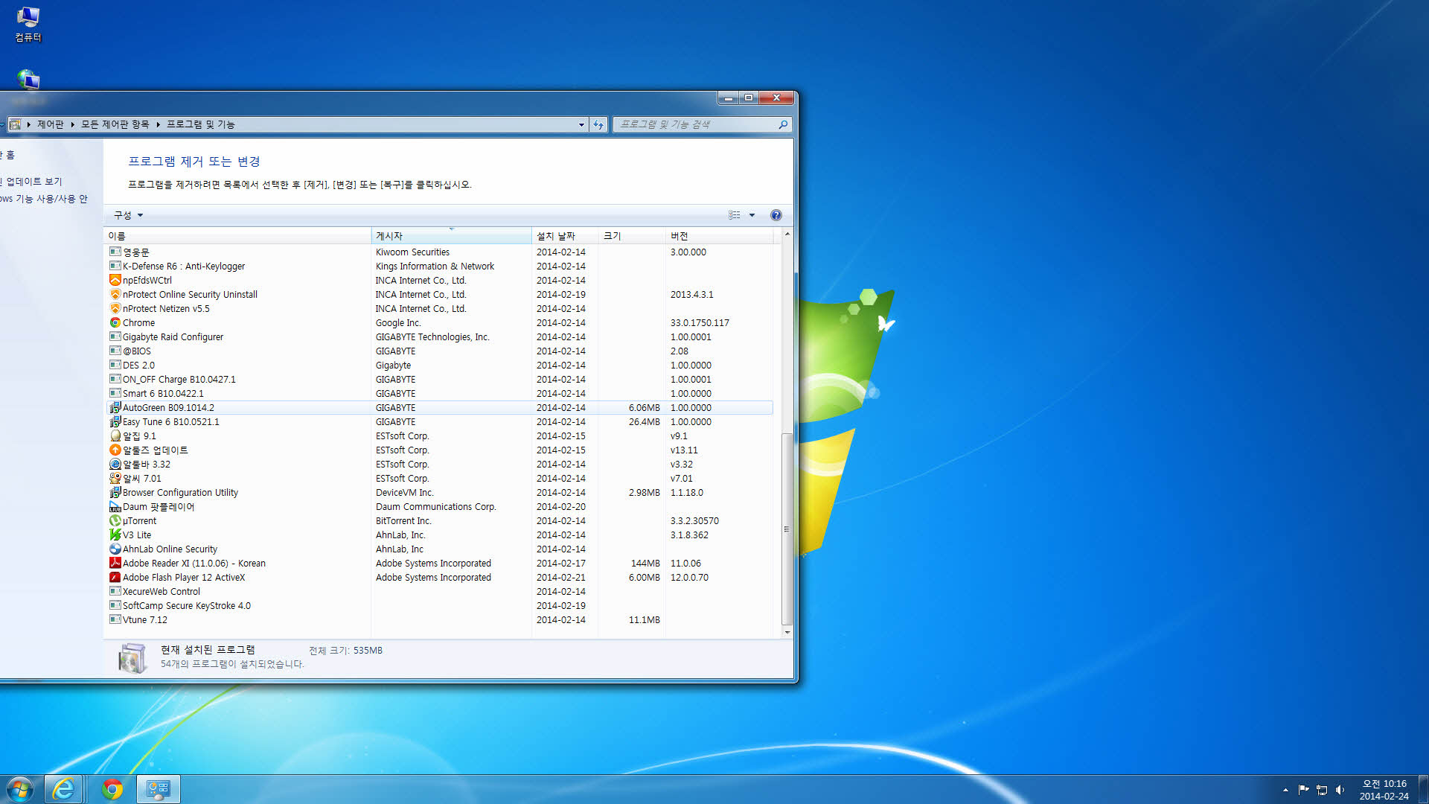The image size is (1429, 804).
Task: Click the refresh button beside address bar
Action: [x=598, y=124]
